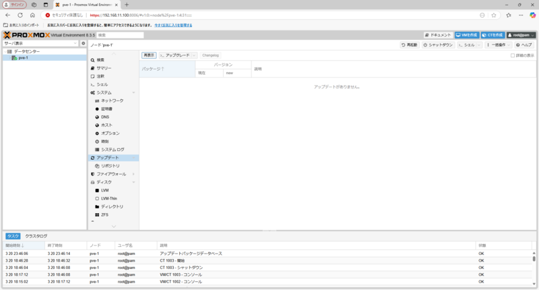Click the LVM icon
The width and height of the screenshot is (539, 290).
coord(97,190)
